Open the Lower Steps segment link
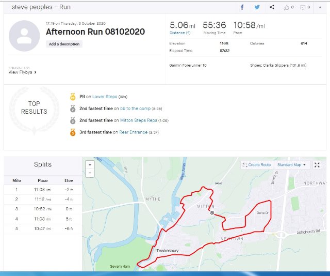The width and height of the screenshot is (330, 276). point(104,97)
